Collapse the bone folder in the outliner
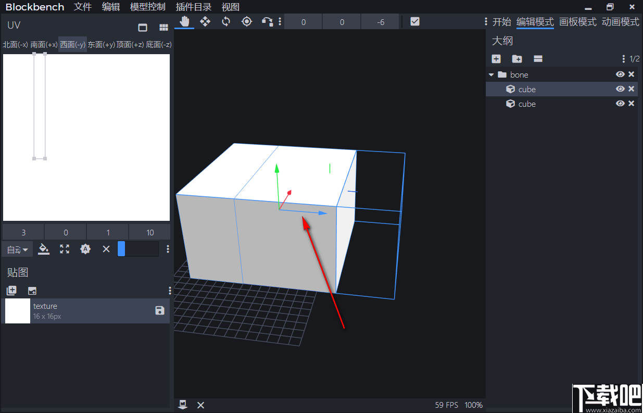This screenshot has width=643, height=413. coord(491,74)
